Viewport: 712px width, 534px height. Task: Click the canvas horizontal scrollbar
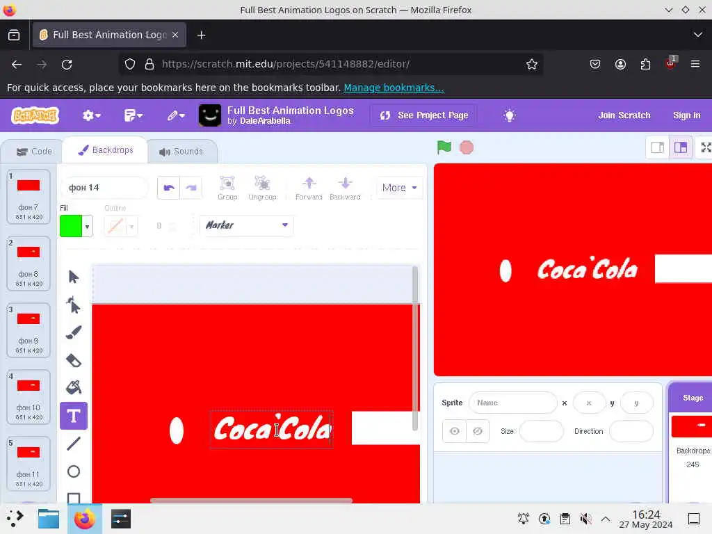[x=251, y=501]
